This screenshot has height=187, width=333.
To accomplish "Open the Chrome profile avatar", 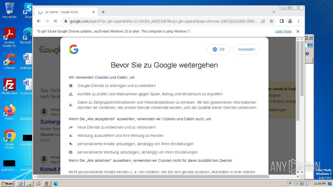I will tap(290, 21).
